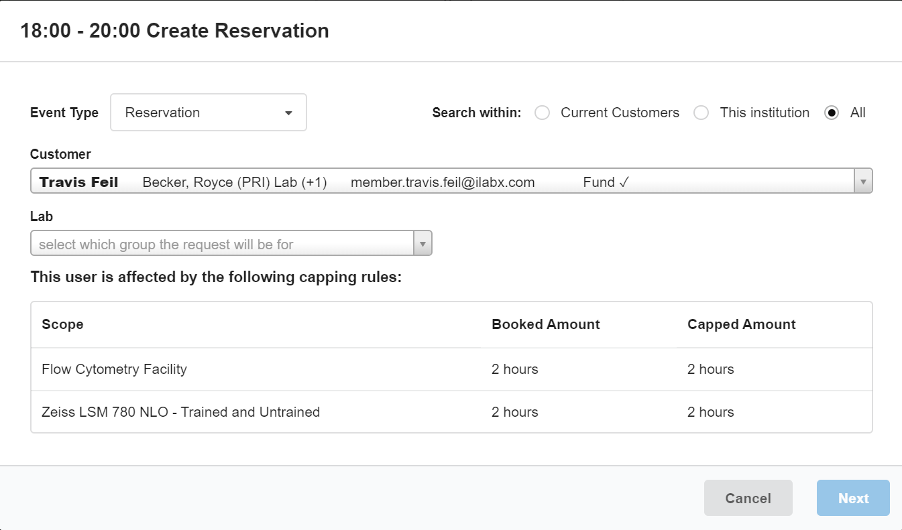Select the Flow Cytometry Facility row

coord(115,369)
